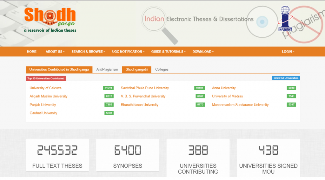Screen dimensions: 325x180
Task: Click the 5347 count badge
Action: click(291, 105)
